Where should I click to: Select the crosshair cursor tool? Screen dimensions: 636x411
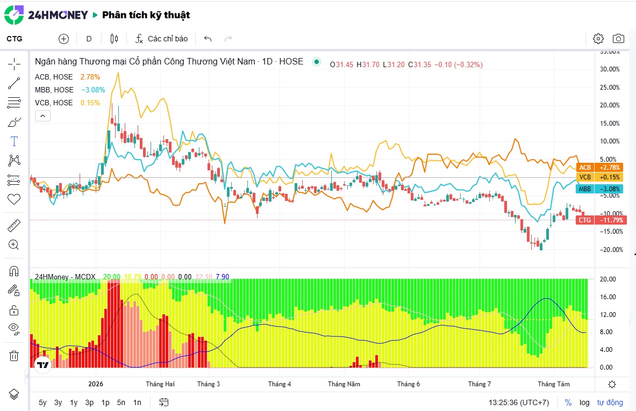tap(14, 64)
